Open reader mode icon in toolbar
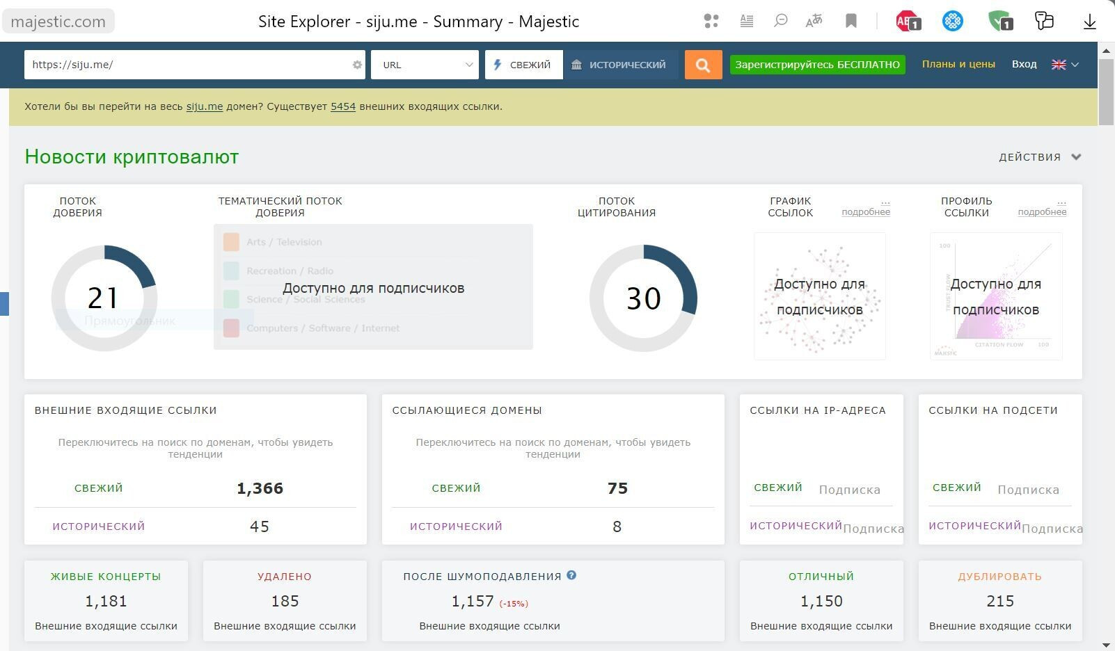Image resolution: width=1115 pixels, height=651 pixels. point(747,22)
